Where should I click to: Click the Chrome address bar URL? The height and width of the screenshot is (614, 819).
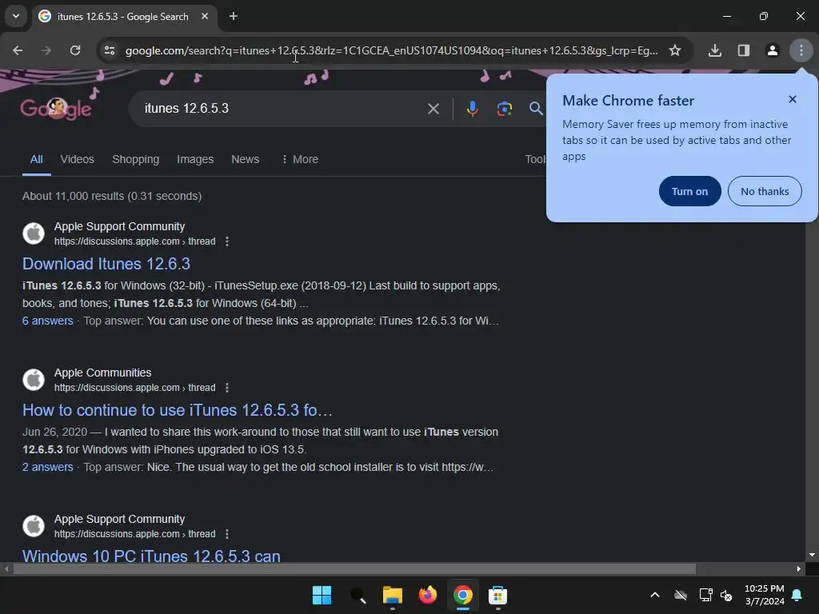pos(392,50)
